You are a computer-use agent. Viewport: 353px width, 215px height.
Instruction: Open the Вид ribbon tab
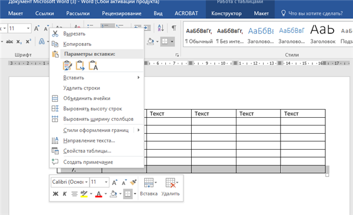pyautogui.click(x=158, y=14)
